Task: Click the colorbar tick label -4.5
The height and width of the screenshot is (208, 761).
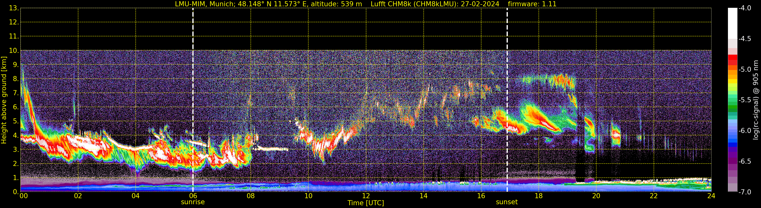Action: coord(745,39)
